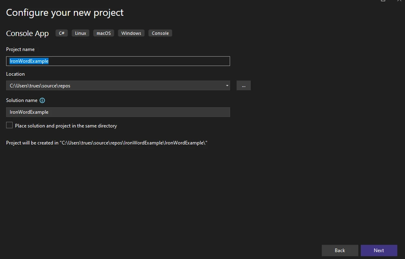Focus the Project name text field
Screen dimensions: 405x259
click(x=118, y=61)
